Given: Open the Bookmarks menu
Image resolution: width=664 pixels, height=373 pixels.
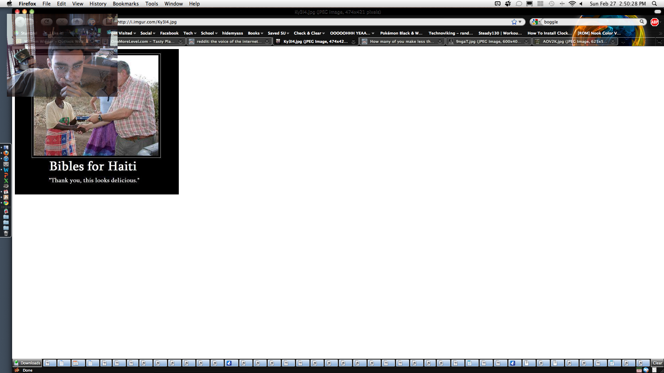Looking at the screenshot, I should (x=126, y=4).
